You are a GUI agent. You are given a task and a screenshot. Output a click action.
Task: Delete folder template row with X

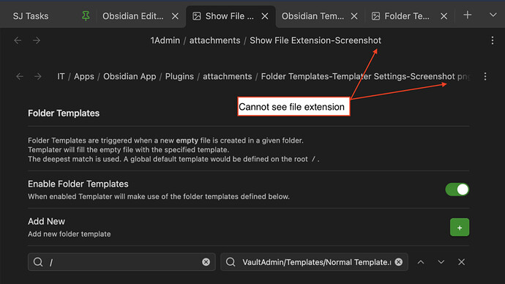(461, 262)
